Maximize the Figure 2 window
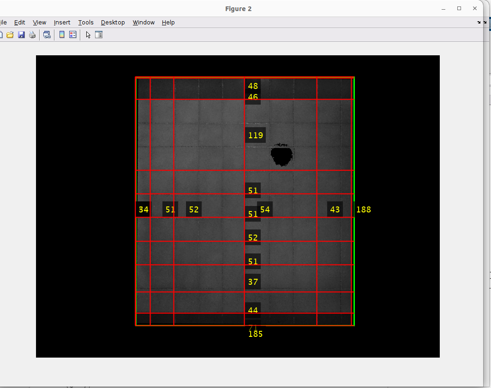This screenshot has height=388, width=491. tap(459, 8)
